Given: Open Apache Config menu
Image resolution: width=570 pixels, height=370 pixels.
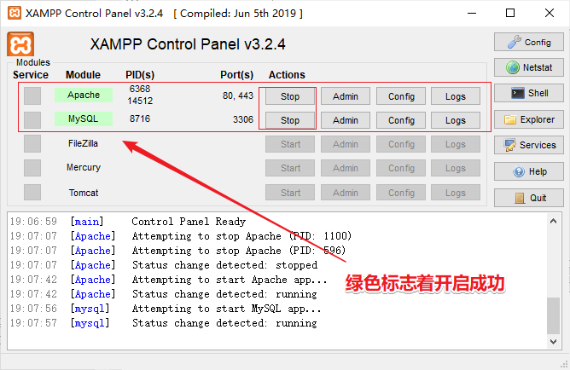Looking at the screenshot, I should 401,96.
